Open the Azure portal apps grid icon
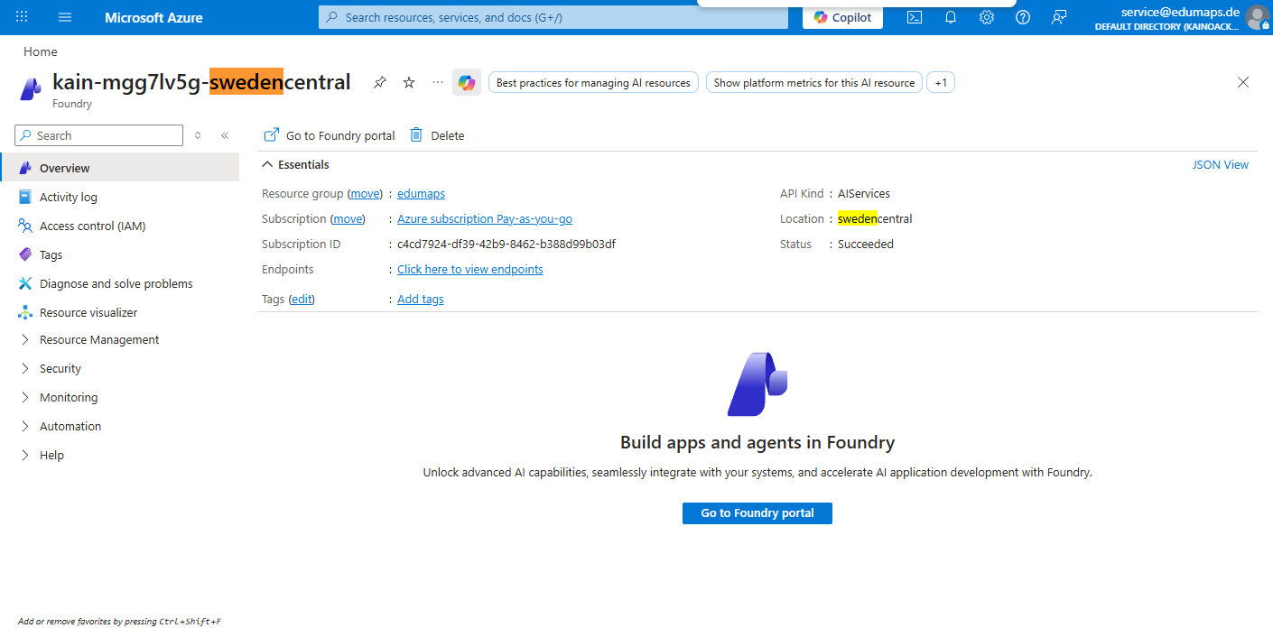Viewport: 1273px width, 628px height. [22, 17]
